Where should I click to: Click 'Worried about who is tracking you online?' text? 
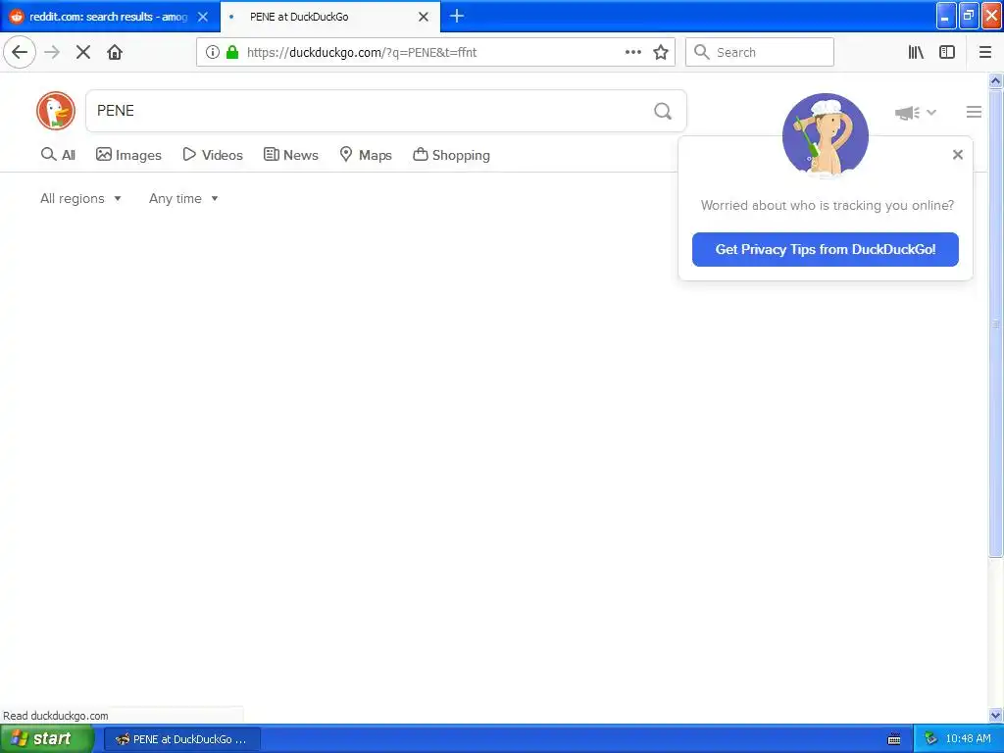click(827, 206)
